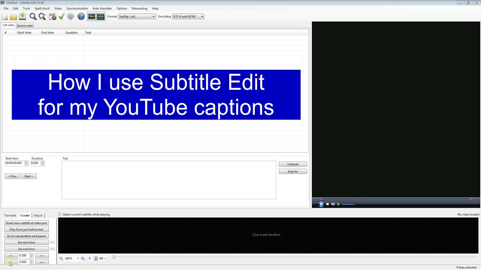The image size is (481, 270).
Task: Open the File menu
Action: 6,8
